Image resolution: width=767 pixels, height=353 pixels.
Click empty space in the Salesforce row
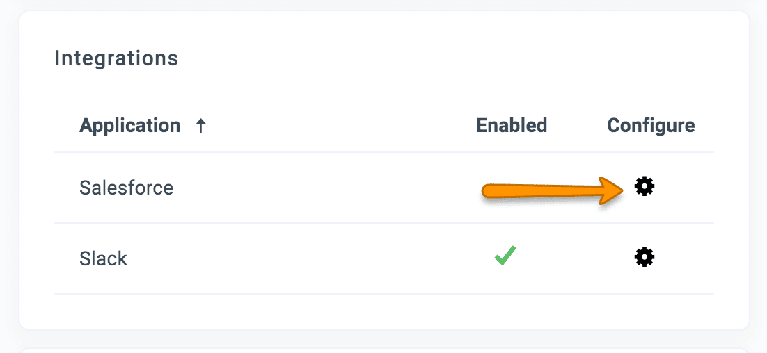(x=313, y=188)
